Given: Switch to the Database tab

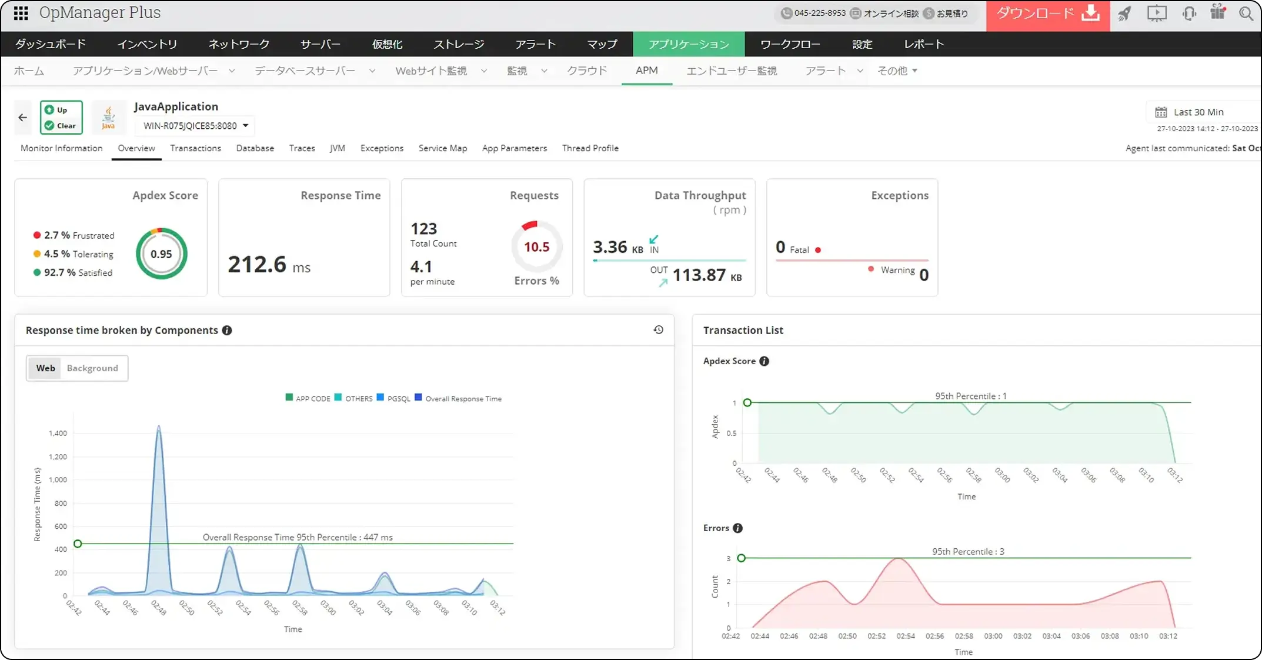Looking at the screenshot, I should tap(255, 148).
